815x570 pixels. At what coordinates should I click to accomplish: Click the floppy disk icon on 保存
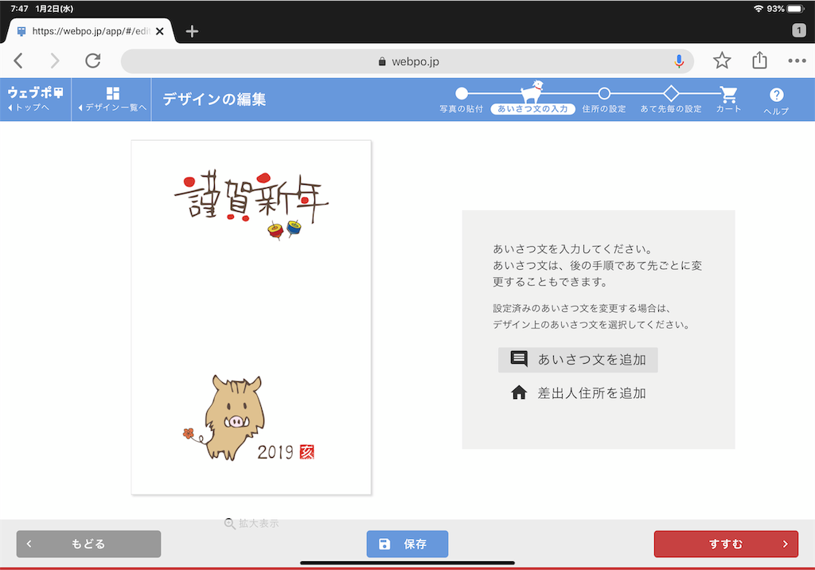pyautogui.click(x=385, y=544)
